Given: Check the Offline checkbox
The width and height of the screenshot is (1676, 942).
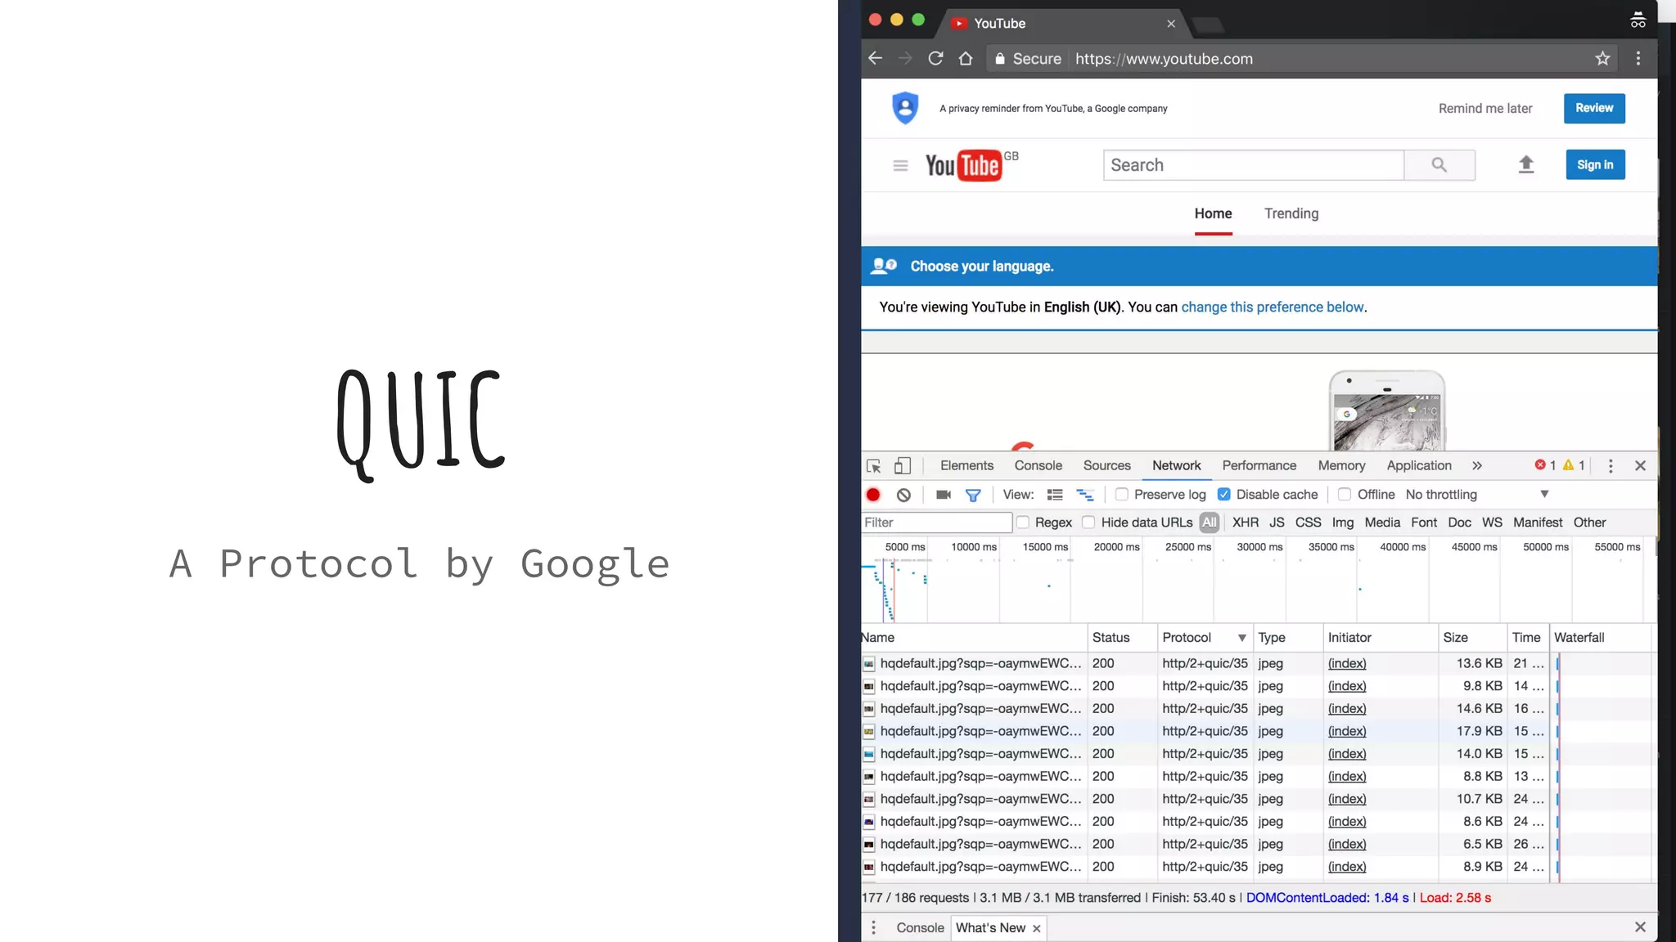Looking at the screenshot, I should pyautogui.click(x=1345, y=494).
